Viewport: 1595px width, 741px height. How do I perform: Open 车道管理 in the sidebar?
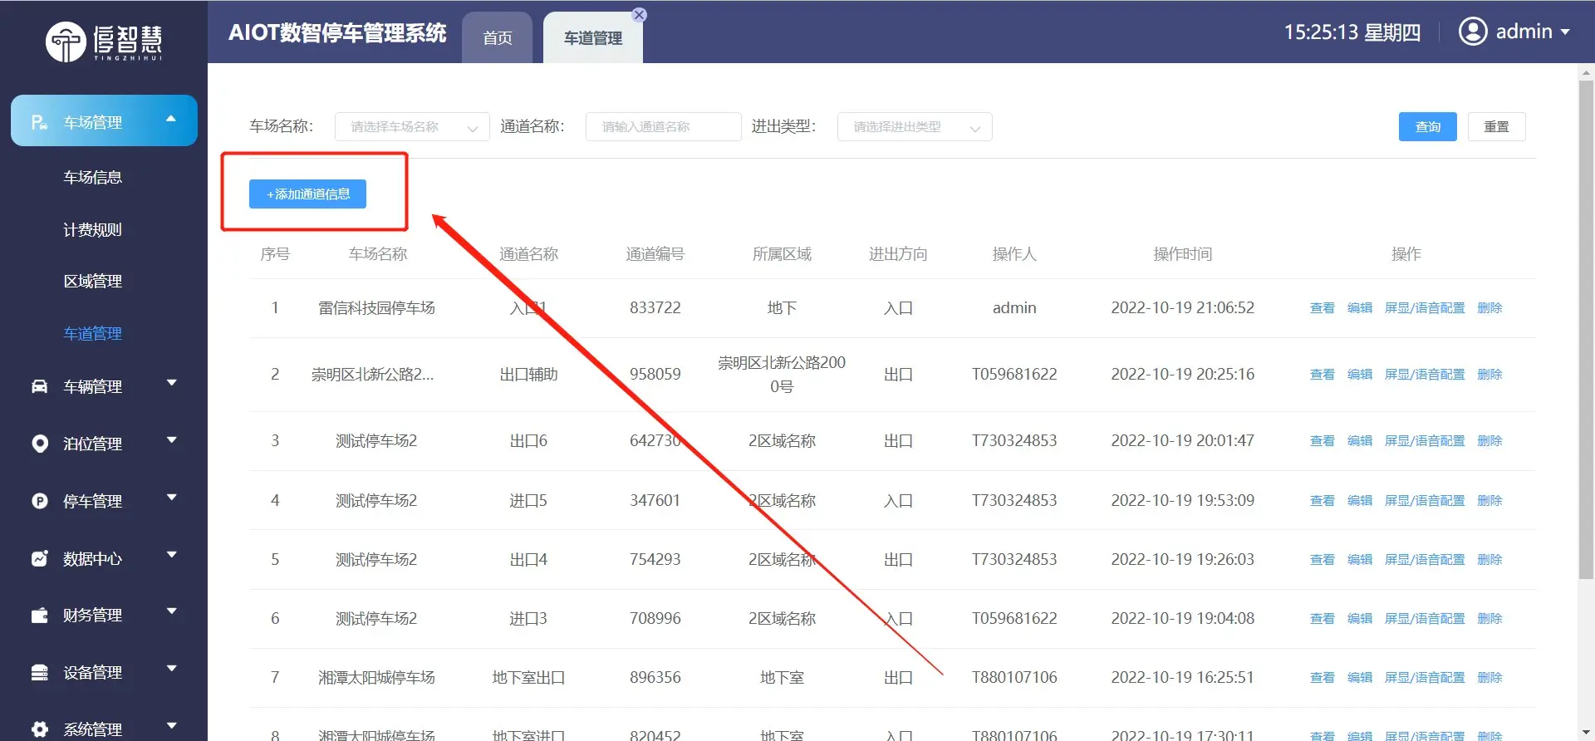click(x=92, y=333)
